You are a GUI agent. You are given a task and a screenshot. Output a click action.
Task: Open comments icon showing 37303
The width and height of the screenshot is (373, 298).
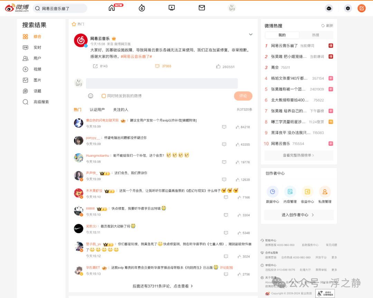click(163, 66)
